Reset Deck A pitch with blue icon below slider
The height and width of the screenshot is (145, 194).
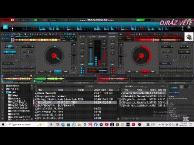[74, 72]
